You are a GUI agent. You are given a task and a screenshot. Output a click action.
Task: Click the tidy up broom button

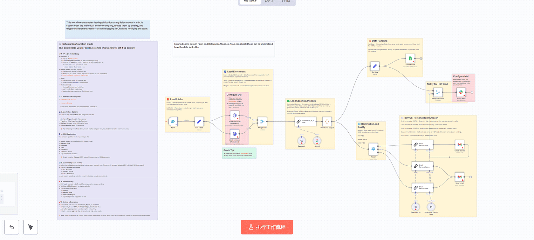pos(31,227)
